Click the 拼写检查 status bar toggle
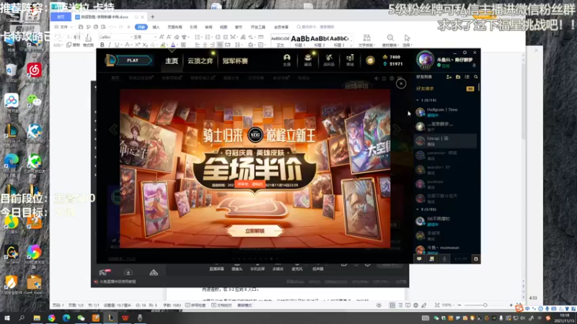This screenshot has width=577, height=324. click(195, 305)
